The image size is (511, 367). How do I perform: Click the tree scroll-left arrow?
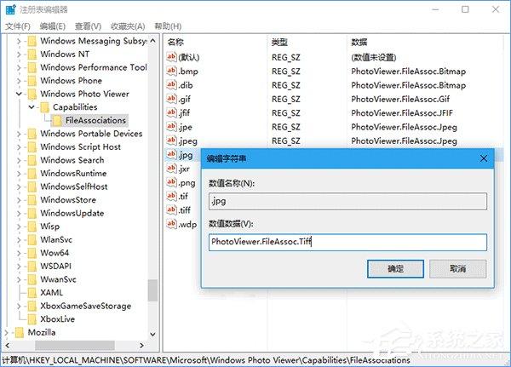(7, 345)
